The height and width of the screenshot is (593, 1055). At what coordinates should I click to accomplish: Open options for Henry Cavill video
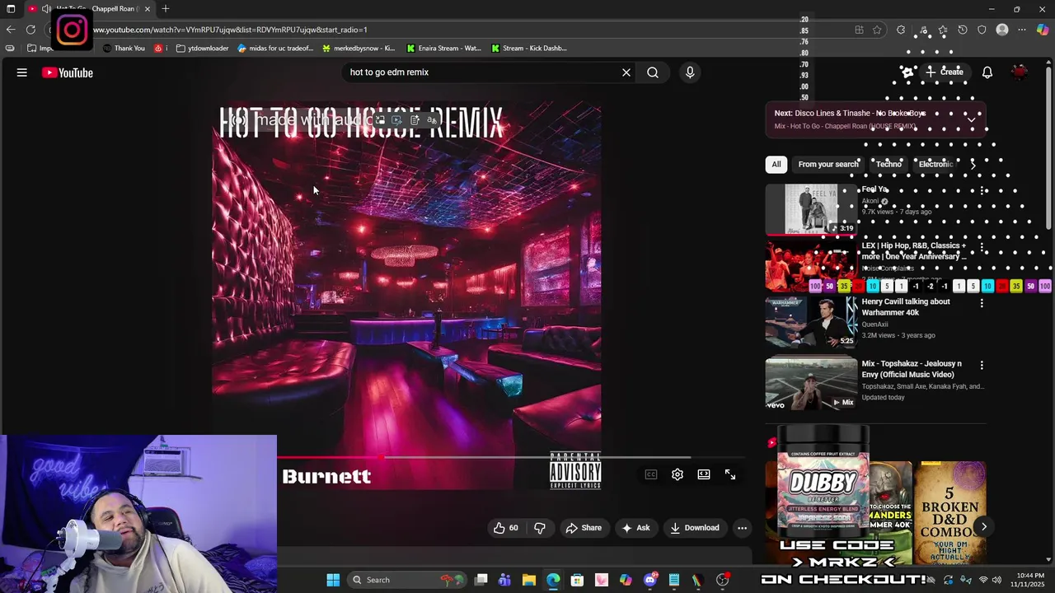[x=982, y=303]
